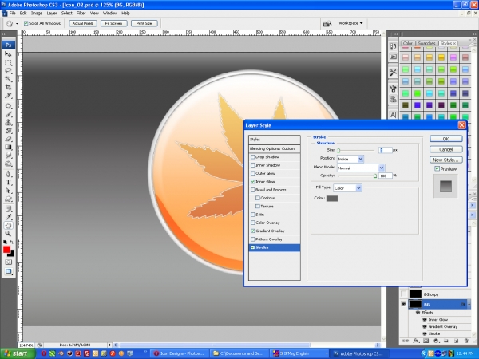Toggle Scroll All Windows checkbox
The height and width of the screenshot is (359, 479).
click(26, 23)
